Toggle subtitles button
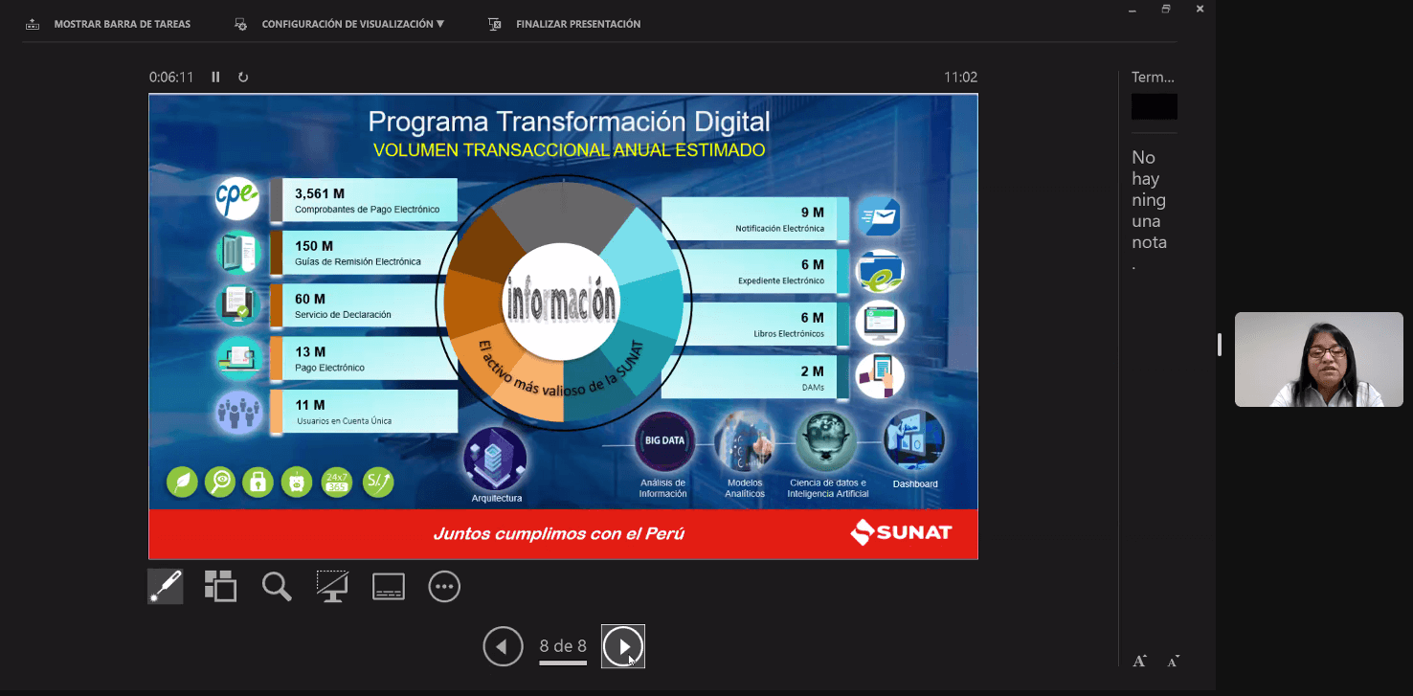1413x696 pixels. coord(389,587)
